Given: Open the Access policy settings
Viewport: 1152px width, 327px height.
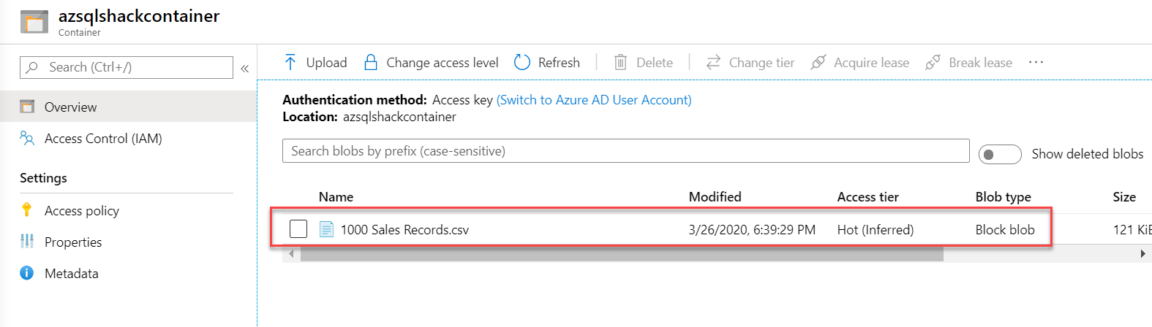Looking at the screenshot, I should (x=82, y=211).
